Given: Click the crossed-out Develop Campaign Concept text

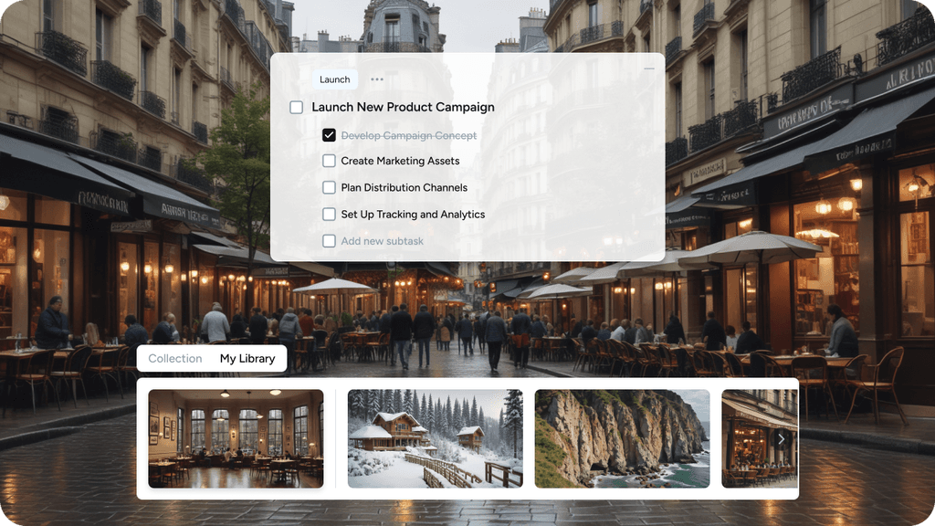Looking at the screenshot, I should click(x=409, y=135).
